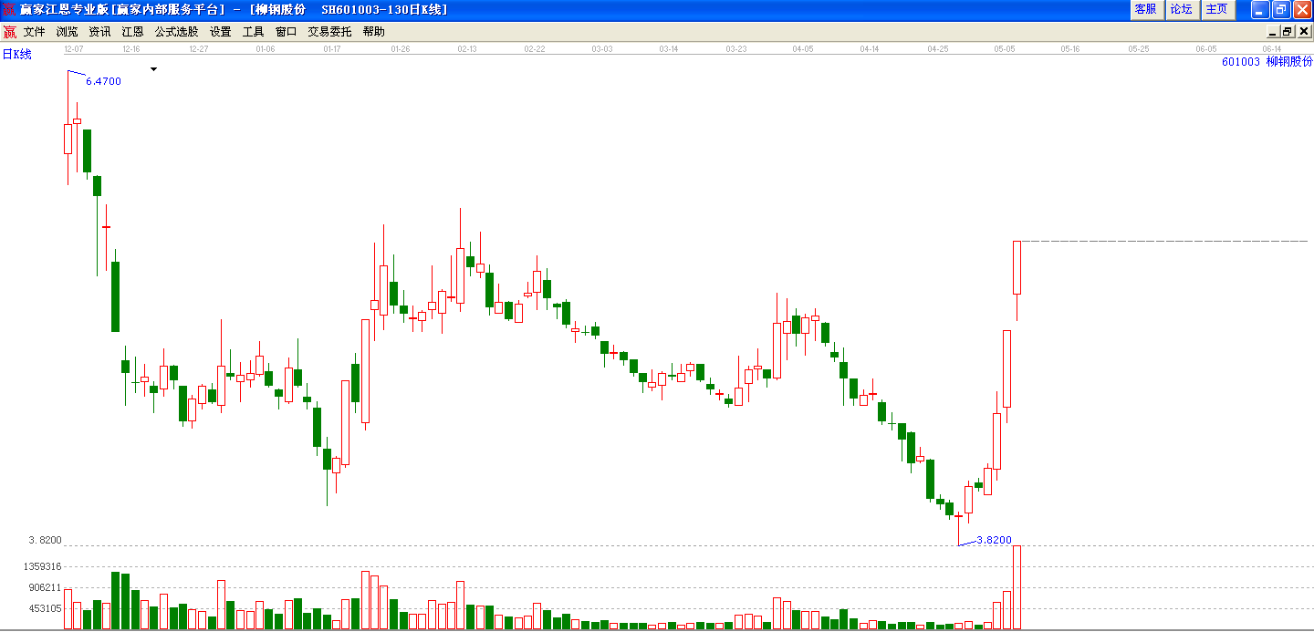Click the 02-13 date on the time axis
The image size is (1314, 632).
coord(467,48)
